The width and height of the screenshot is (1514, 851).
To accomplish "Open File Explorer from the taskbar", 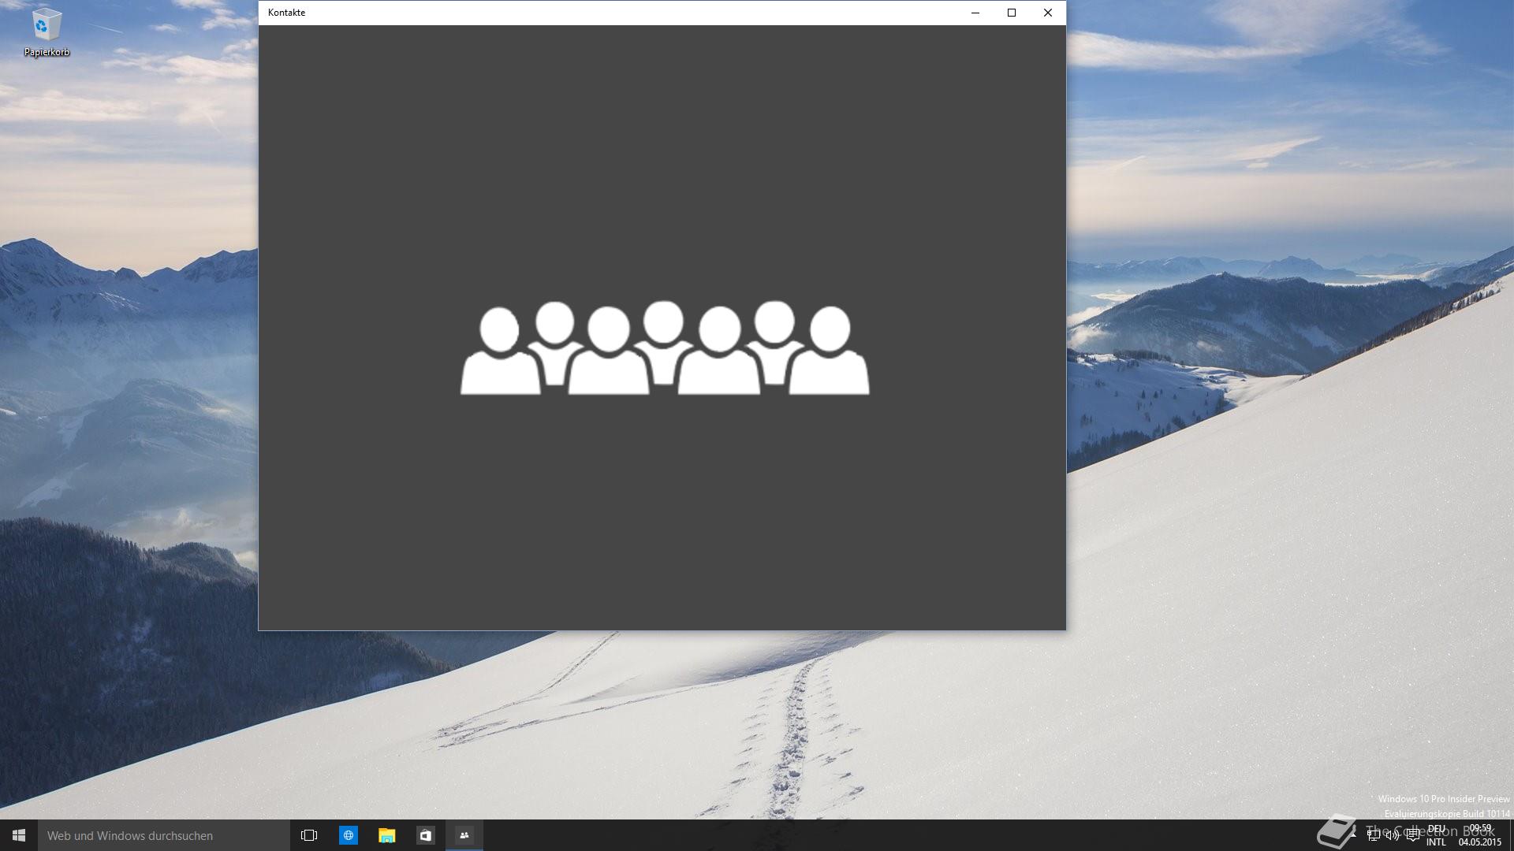I will click(386, 835).
